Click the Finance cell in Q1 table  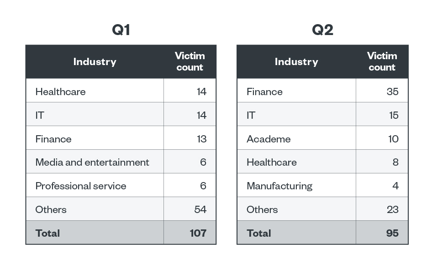coord(53,139)
